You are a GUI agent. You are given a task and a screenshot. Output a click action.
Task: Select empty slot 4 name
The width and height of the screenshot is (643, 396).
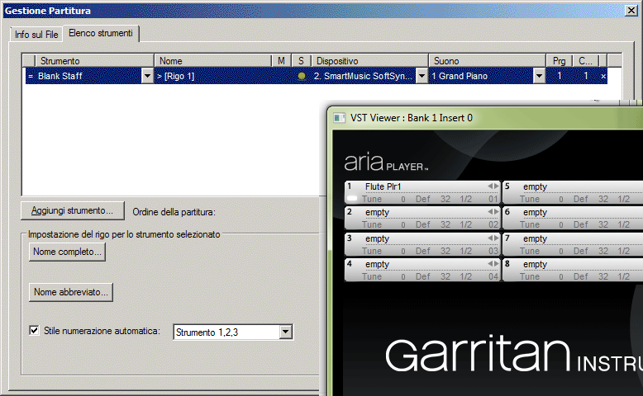[x=377, y=265]
